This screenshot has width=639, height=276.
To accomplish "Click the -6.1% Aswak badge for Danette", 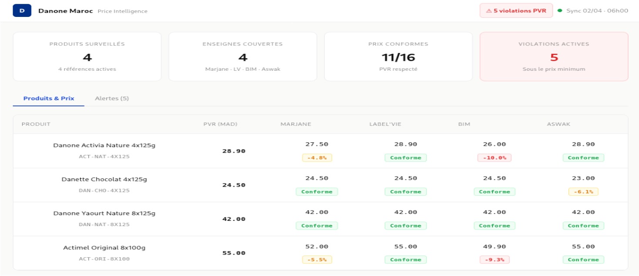I will tap(583, 192).
